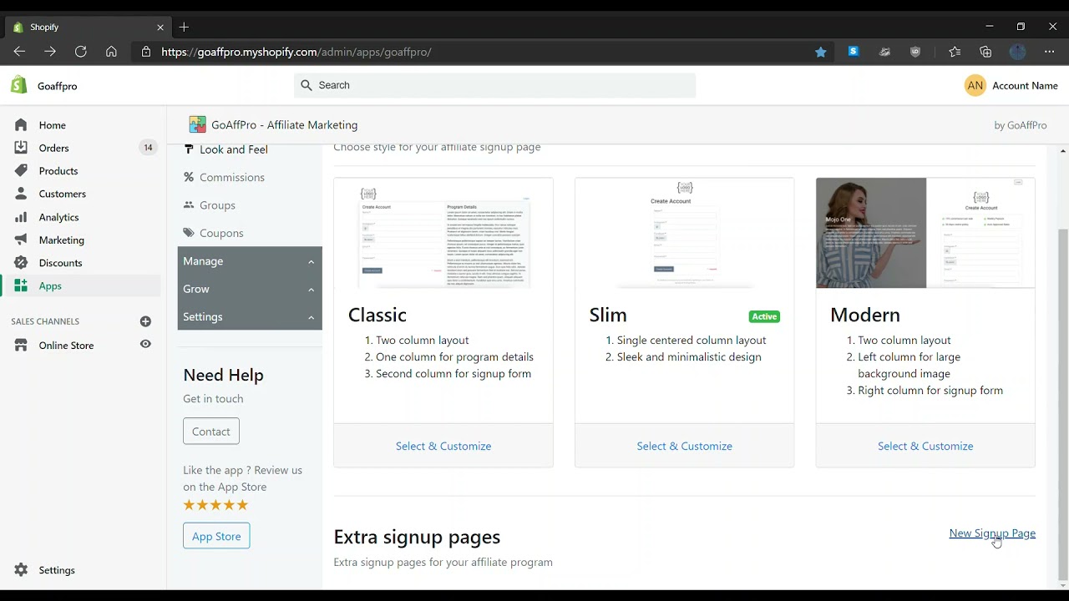This screenshot has height=601, width=1069.
Task: Open the Commissions menu item
Action: 232,177
